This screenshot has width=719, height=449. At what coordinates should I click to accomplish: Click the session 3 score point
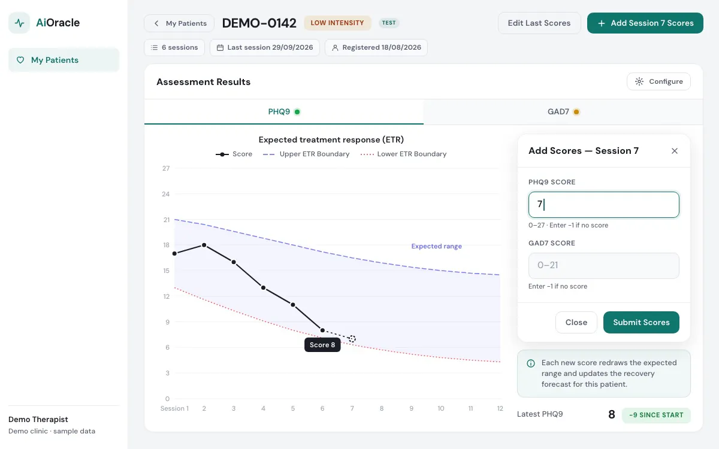point(234,262)
